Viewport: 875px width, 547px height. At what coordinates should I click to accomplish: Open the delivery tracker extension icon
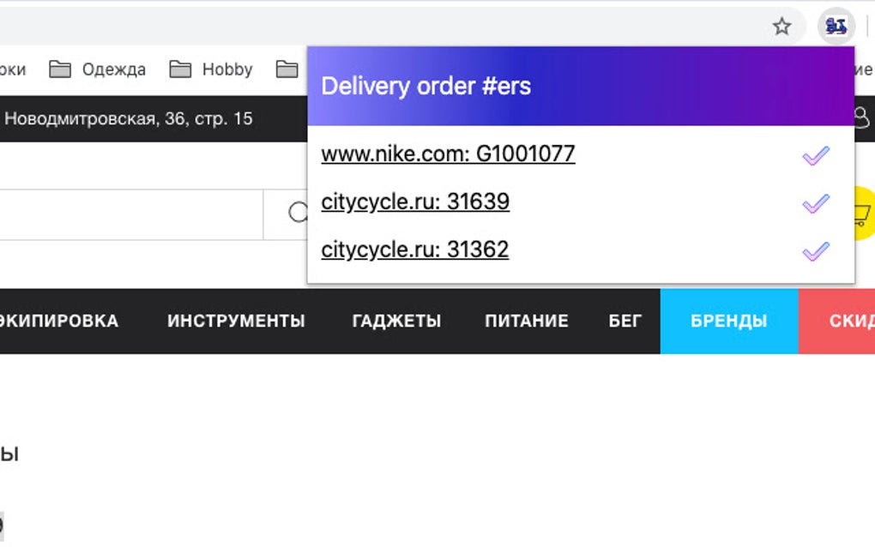coord(836,25)
